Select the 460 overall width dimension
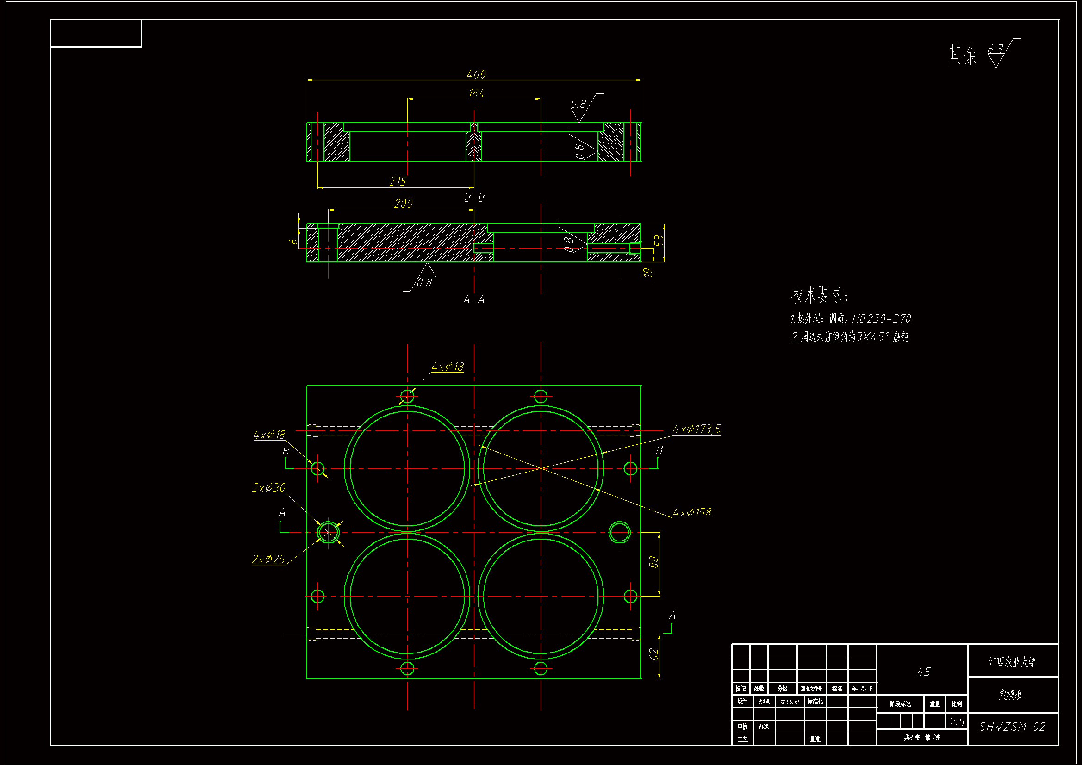1082x765 pixels. click(x=476, y=75)
